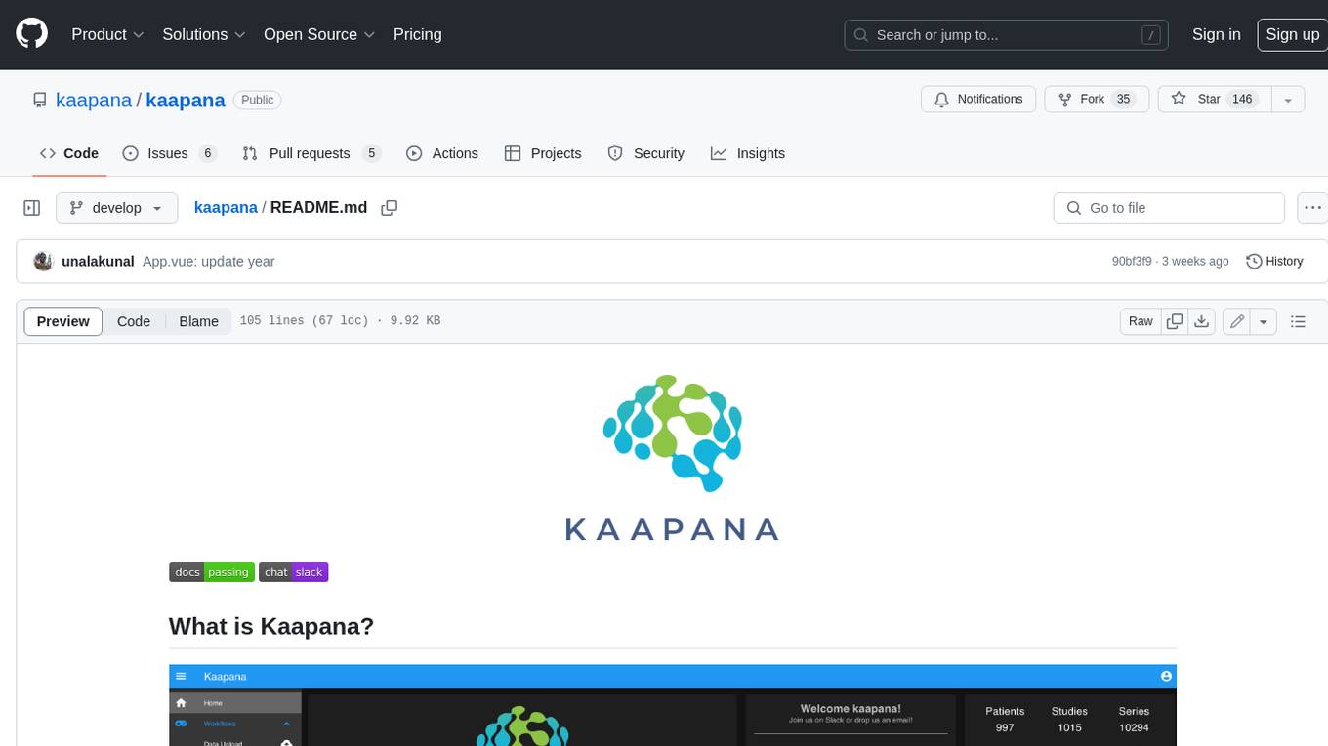Click the Sign up button
The width and height of the screenshot is (1328, 746).
[x=1292, y=34]
